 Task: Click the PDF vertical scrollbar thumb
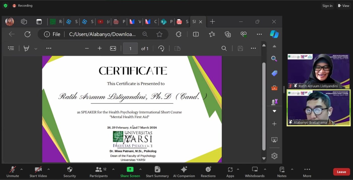[x=264, y=106]
